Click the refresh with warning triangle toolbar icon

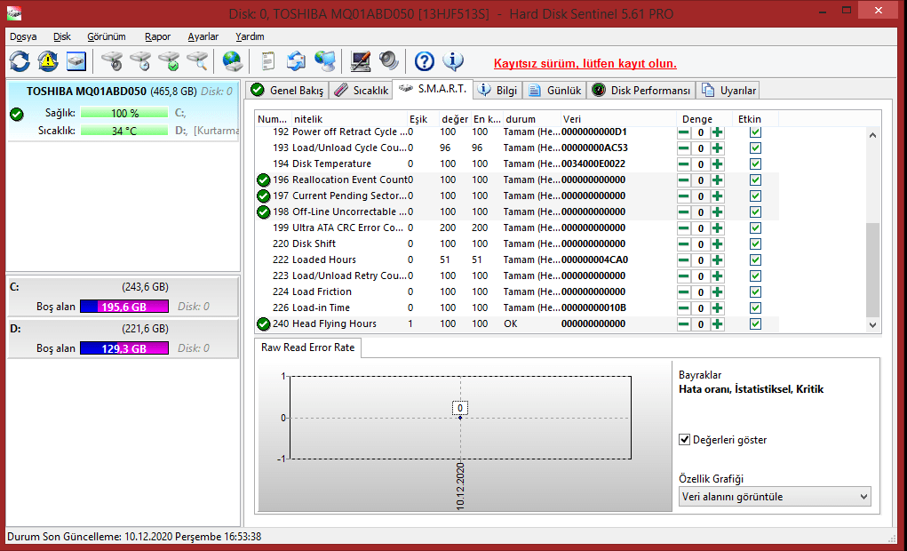48,60
